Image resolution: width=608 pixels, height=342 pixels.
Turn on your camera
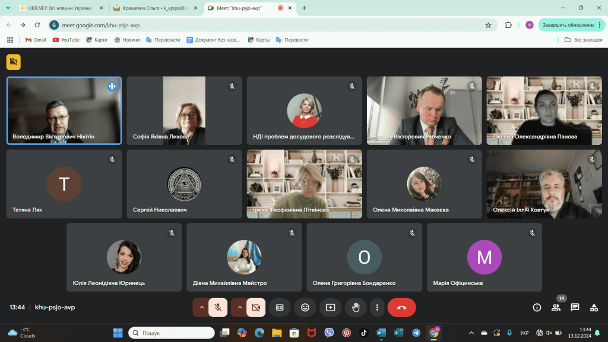256,307
